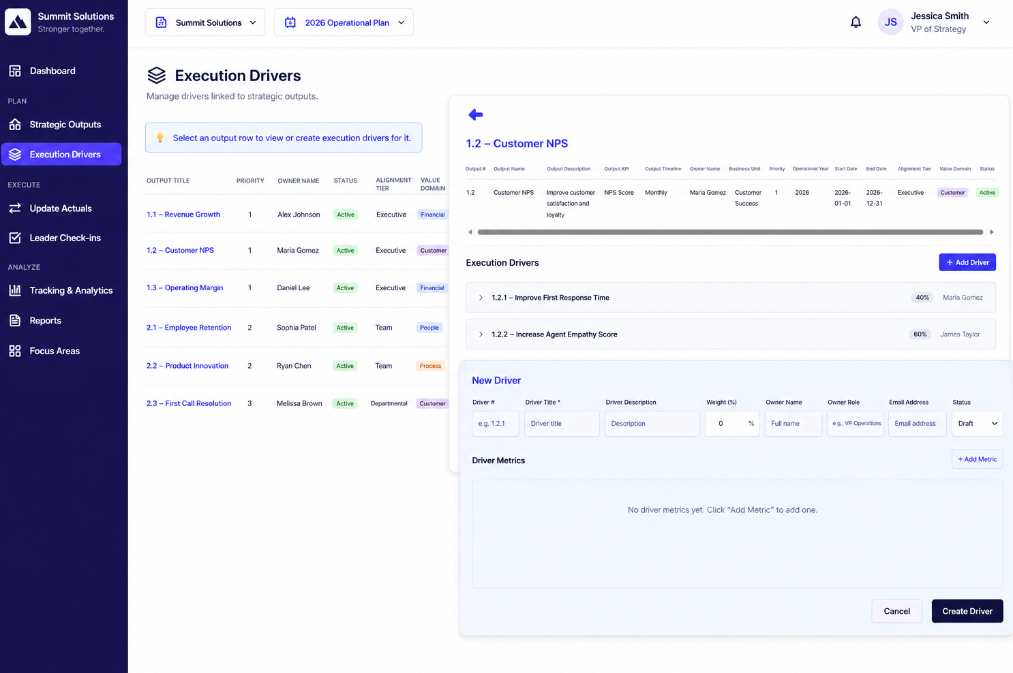Image resolution: width=1013 pixels, height=673 pixels.
Task: Open 2.3 – First Call Resolution output link
Action: click(x=189, y=404)
